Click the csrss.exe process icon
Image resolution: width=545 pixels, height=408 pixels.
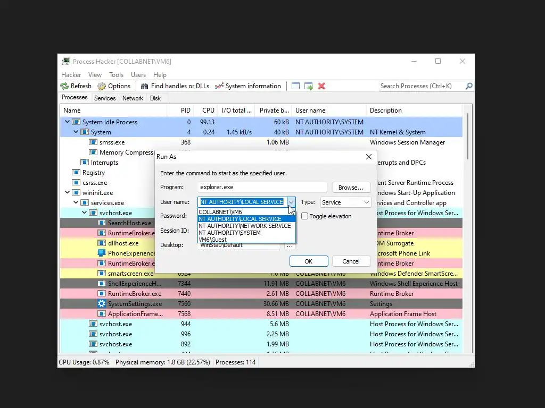pos(76,183)
